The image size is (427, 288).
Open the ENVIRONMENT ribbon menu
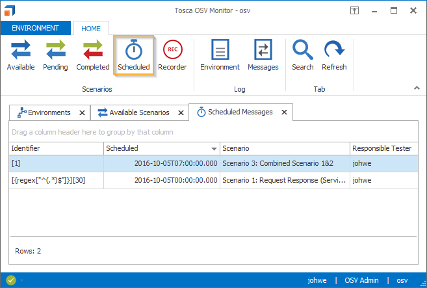coord(35,28)
